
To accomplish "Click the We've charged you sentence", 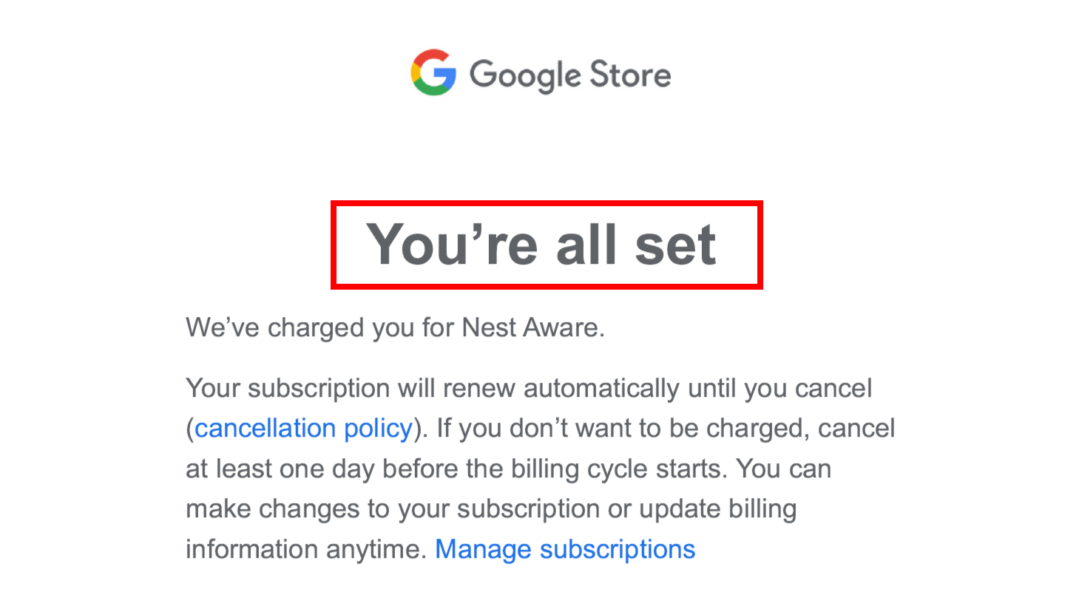I will pos(395,327).
